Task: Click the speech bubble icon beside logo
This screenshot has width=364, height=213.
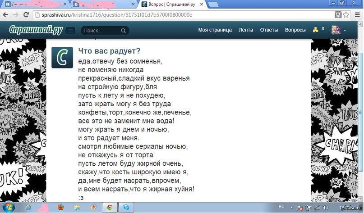Action: 70,31
